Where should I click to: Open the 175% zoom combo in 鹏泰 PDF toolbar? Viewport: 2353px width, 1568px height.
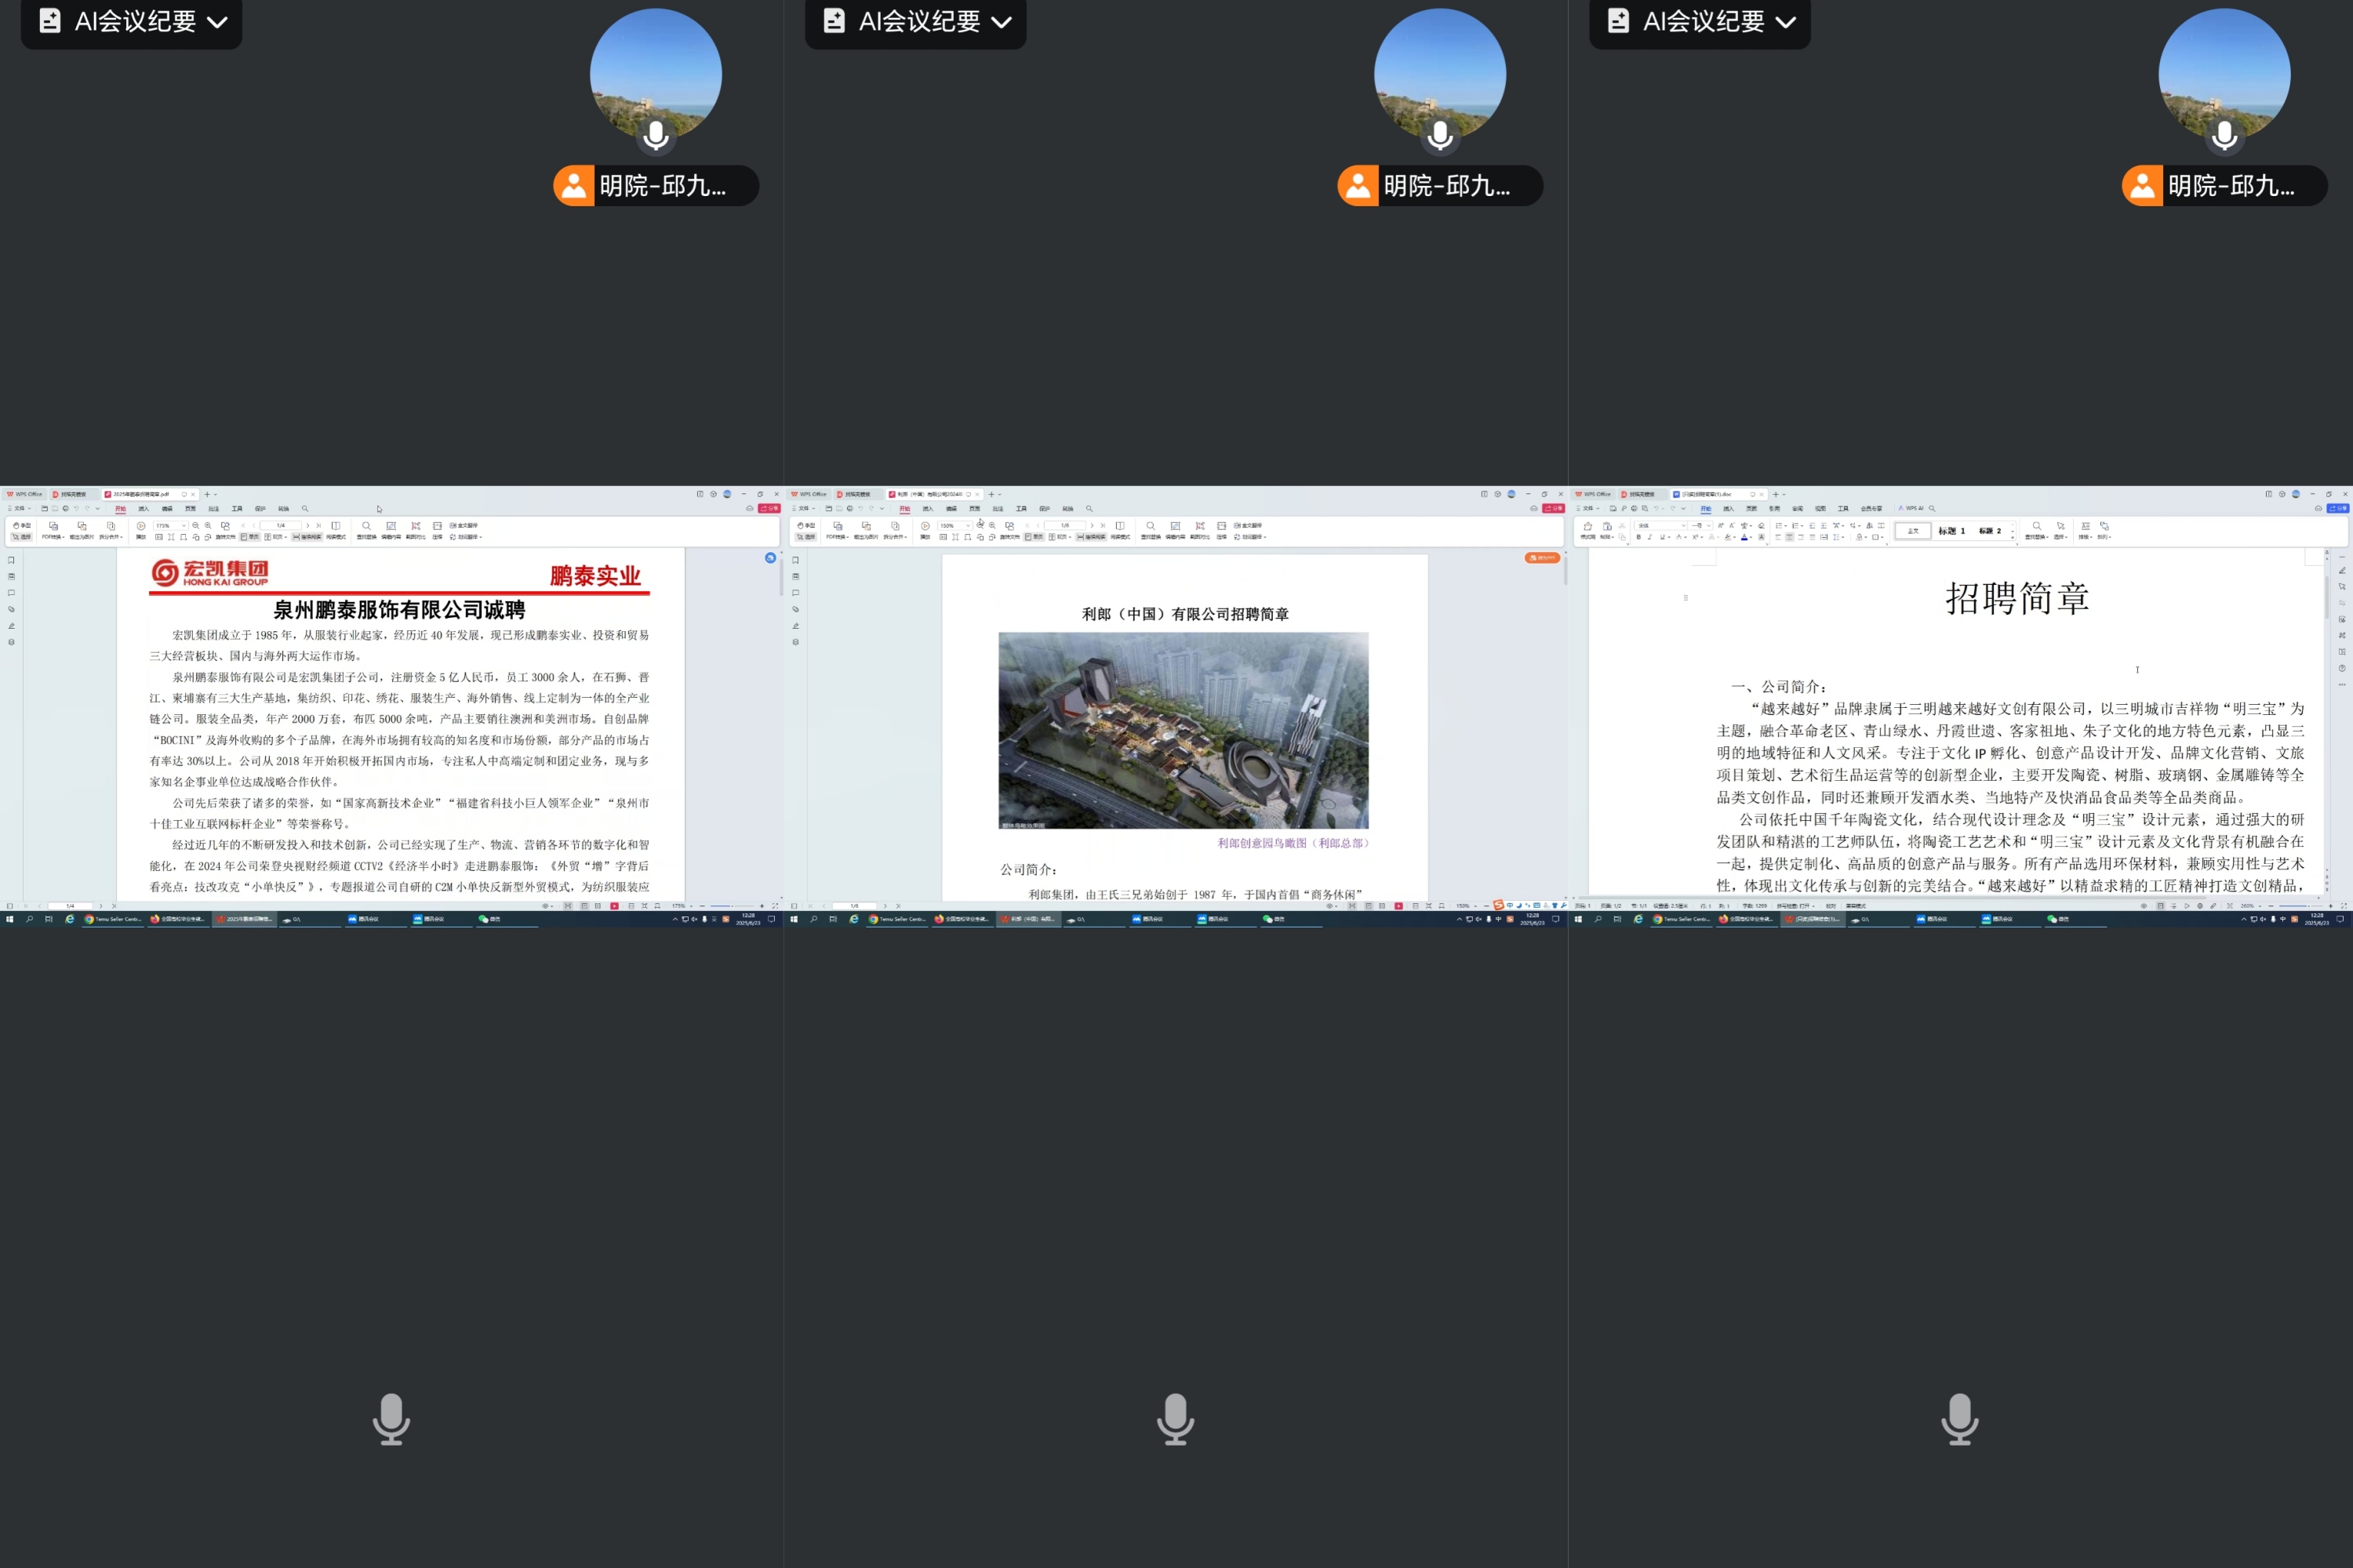184,526
